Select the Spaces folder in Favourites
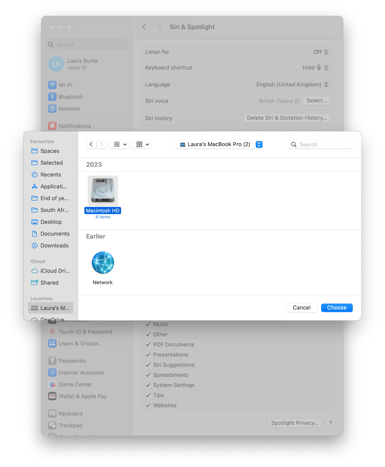Viewport: 385px width, 467px height. click(x=49, y=151)
